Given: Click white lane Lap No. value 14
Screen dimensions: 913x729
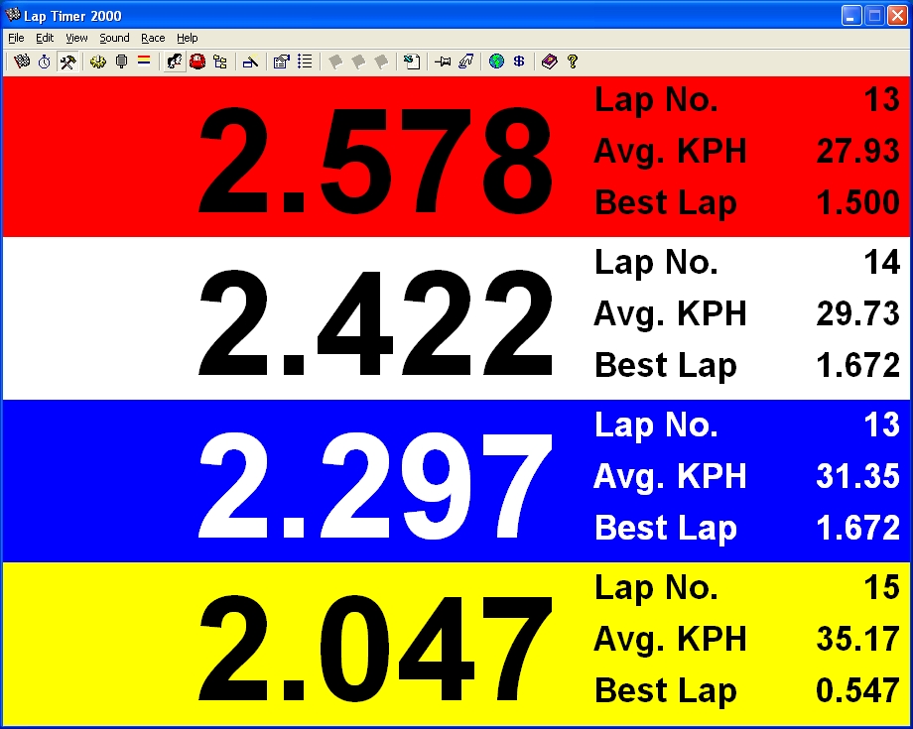Looking at the screenshot, I should [882, 263].
